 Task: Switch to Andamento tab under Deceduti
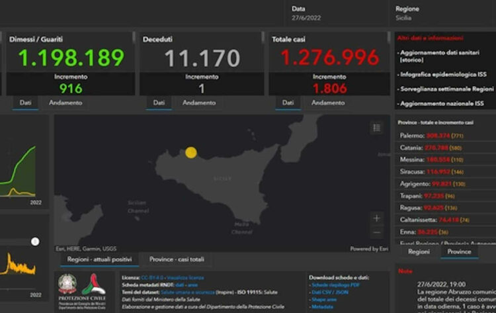(x=199, y=103)
